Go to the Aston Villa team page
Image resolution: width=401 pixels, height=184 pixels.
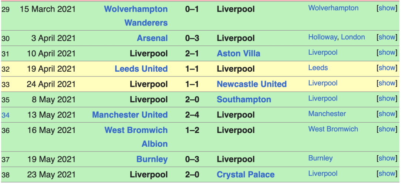tap(239, 54)
